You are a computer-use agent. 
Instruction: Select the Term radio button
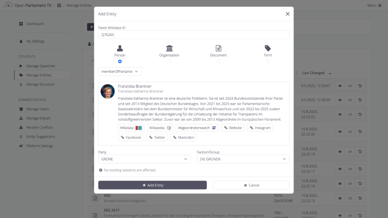click(268, 61)
